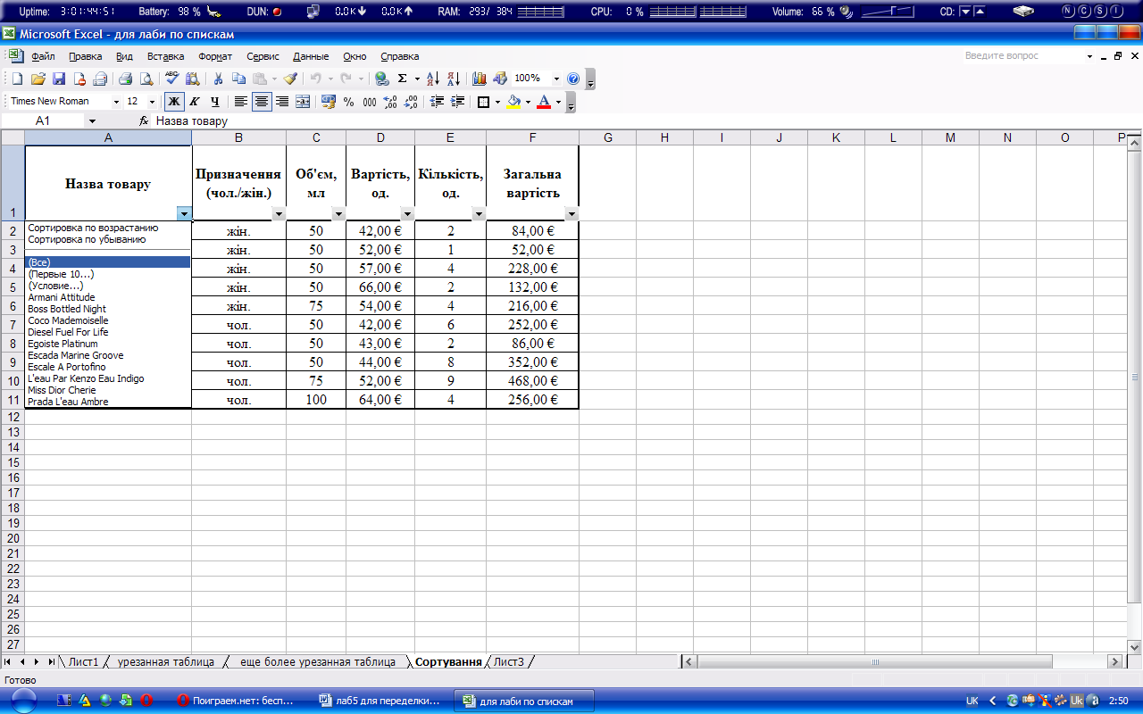This screenshot has width=1143, height=714.
Task: Click the vertical scrollbar down arrow
Action: click(1135, 646)
